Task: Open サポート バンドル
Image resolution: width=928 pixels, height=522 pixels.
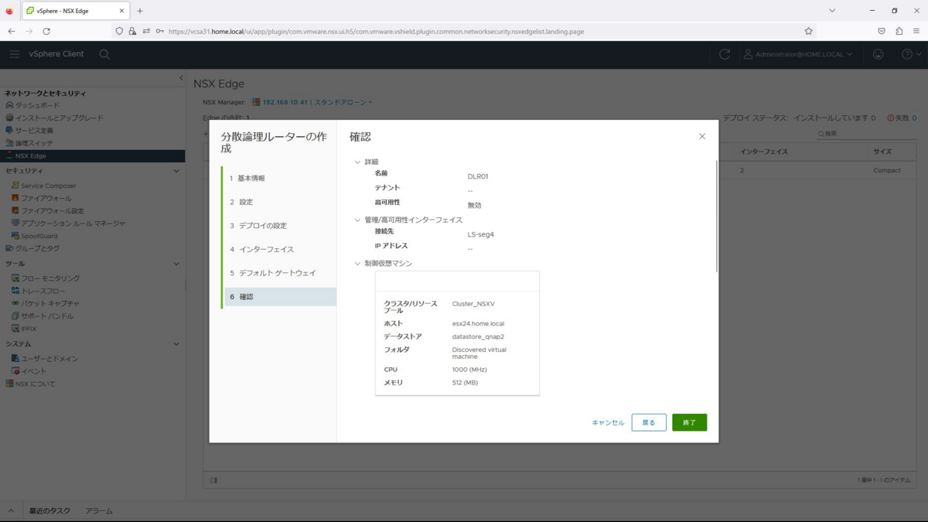Action: point(47,316)
